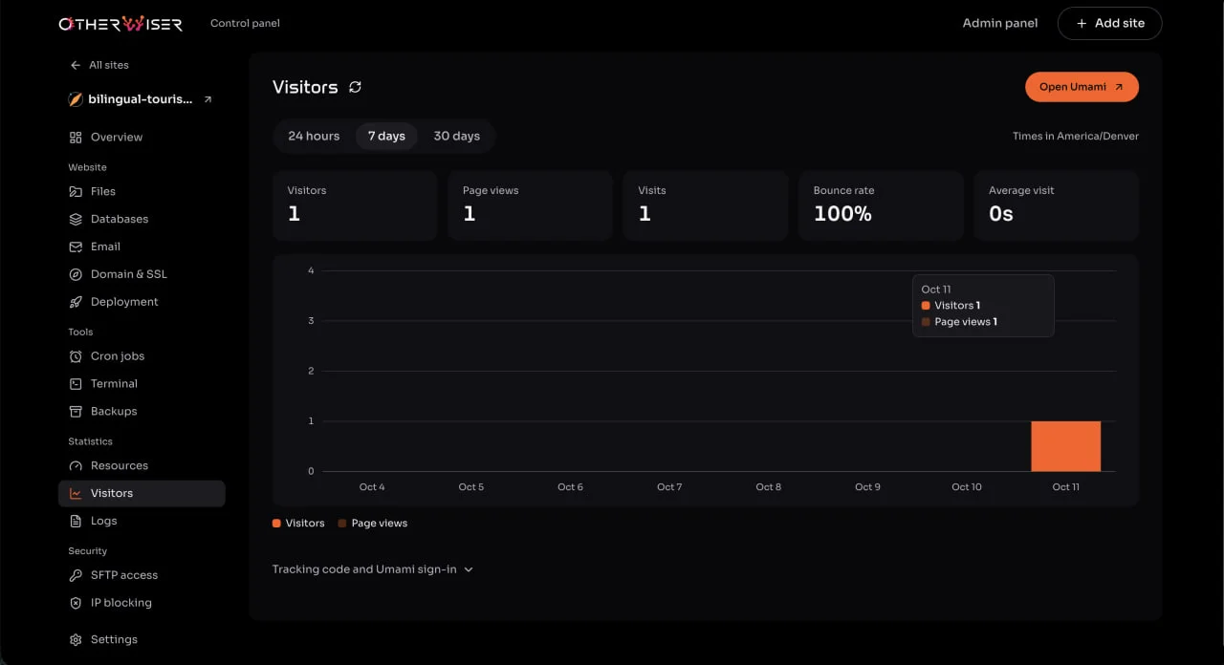
Task: Toggle the Visitors series in chart legend
Action: (298, 524)
